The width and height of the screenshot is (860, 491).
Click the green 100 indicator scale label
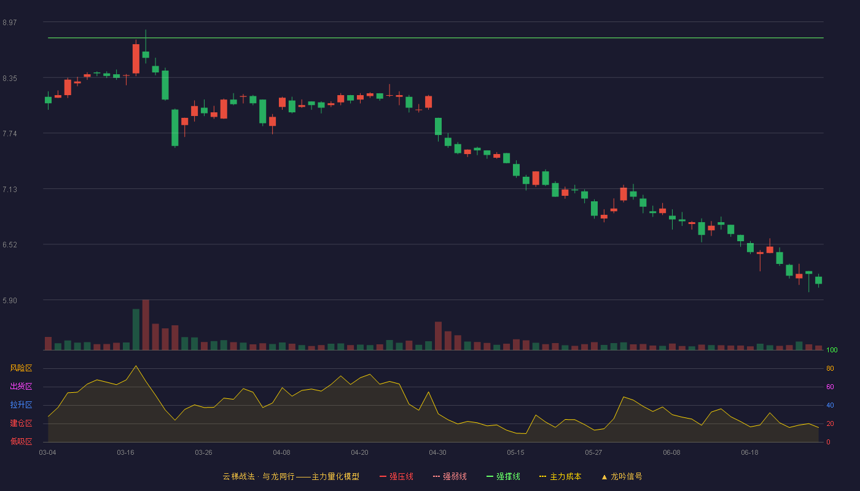pos(832,350)
